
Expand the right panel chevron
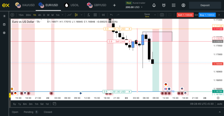(219, 15)
